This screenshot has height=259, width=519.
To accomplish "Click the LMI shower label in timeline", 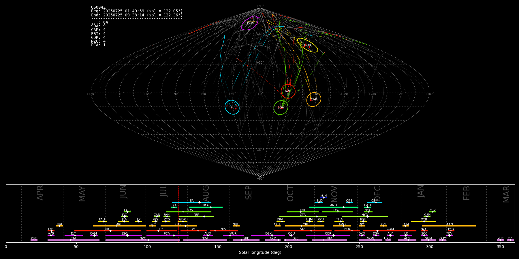I will tap(302, 210).
